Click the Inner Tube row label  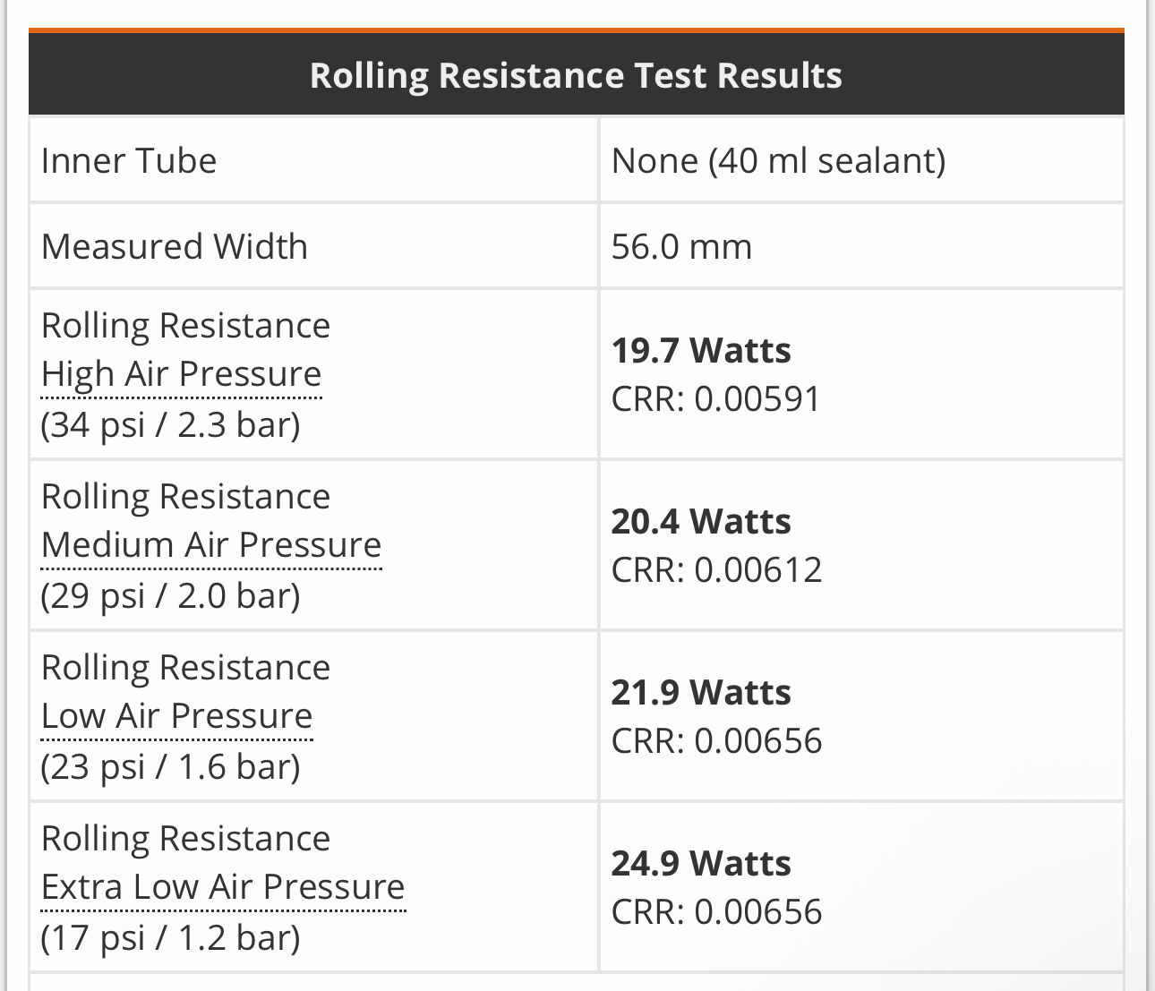click(x=129, y=161)
